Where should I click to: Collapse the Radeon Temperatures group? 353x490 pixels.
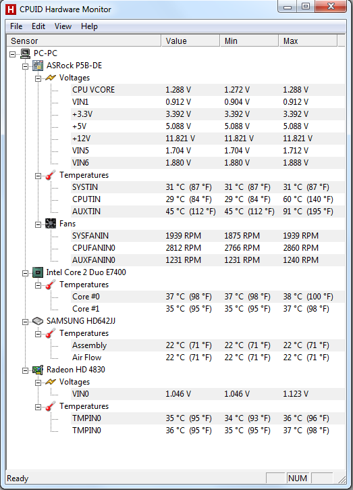tap(38, 408)
